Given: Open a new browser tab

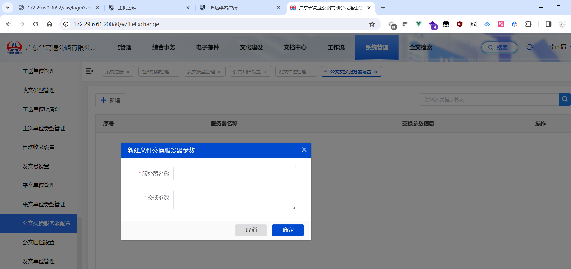Looking at the screenshot, I should coord(383,8).
